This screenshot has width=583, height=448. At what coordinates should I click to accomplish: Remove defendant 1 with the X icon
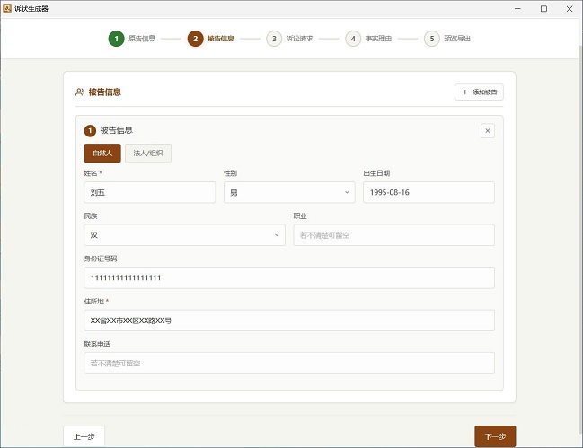coord(488,130)
